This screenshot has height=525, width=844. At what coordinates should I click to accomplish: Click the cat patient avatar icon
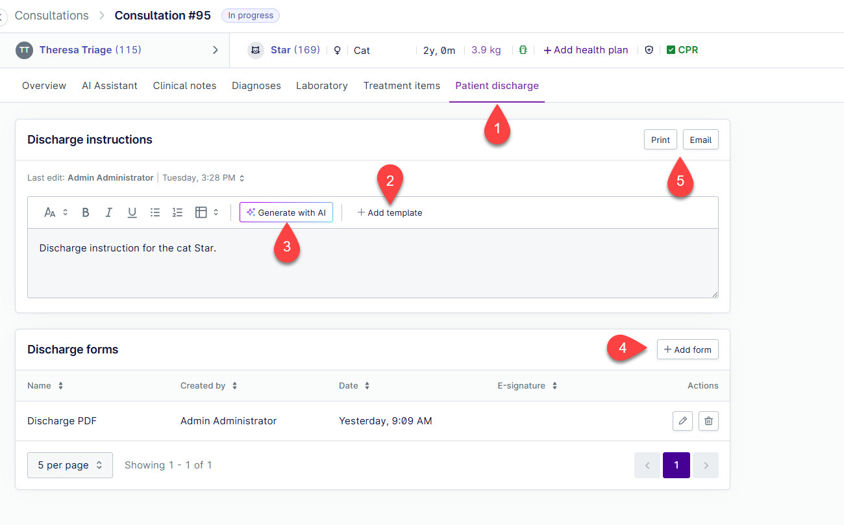256,50
